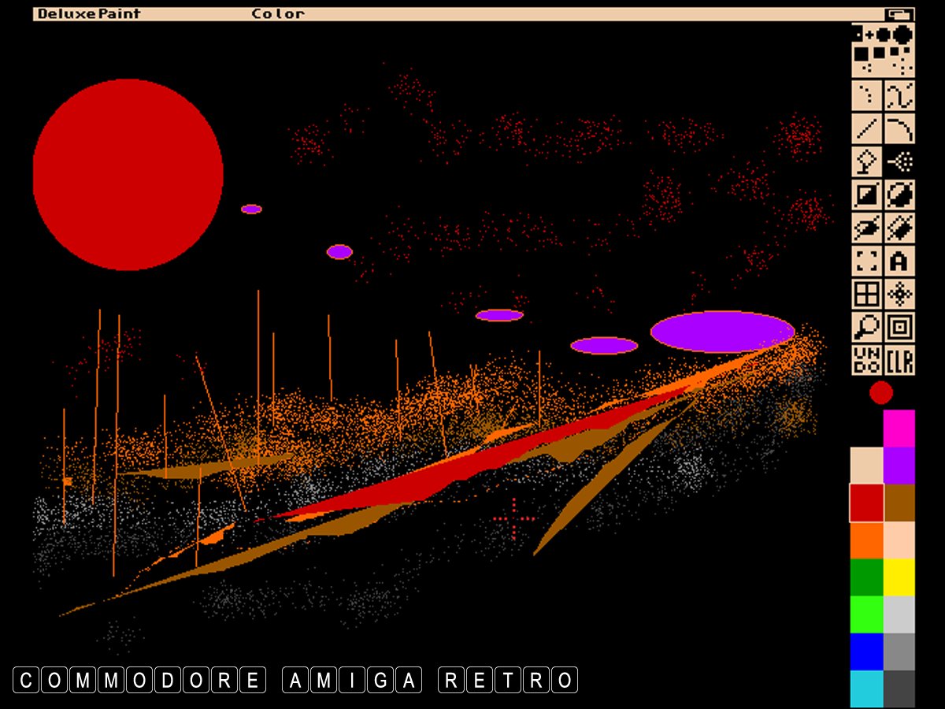This screenshot has height=709, width=945.
Task: Click the concentric squares zoom tool
Action: pyautogui.click(x=899, y=327)
